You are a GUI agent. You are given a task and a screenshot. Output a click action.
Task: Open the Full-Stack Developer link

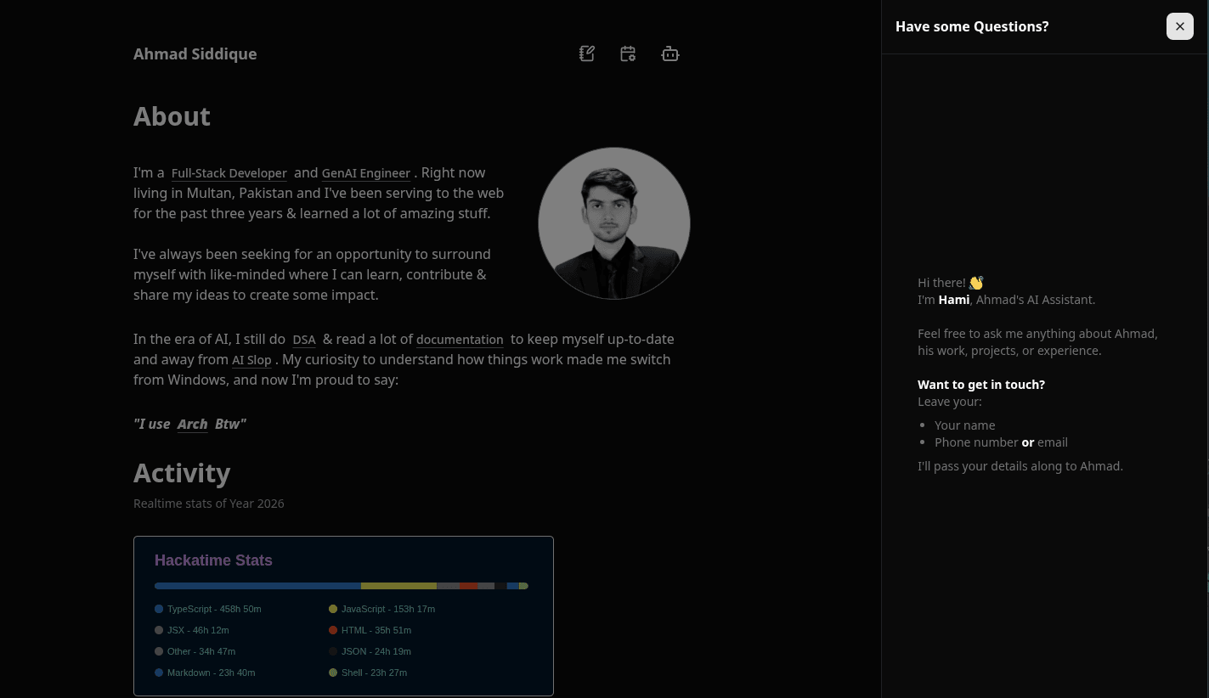tap(229, 173)
